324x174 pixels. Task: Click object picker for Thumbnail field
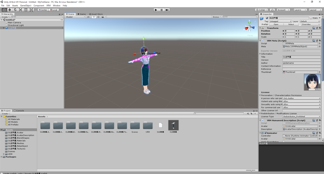tap(320, 72)
